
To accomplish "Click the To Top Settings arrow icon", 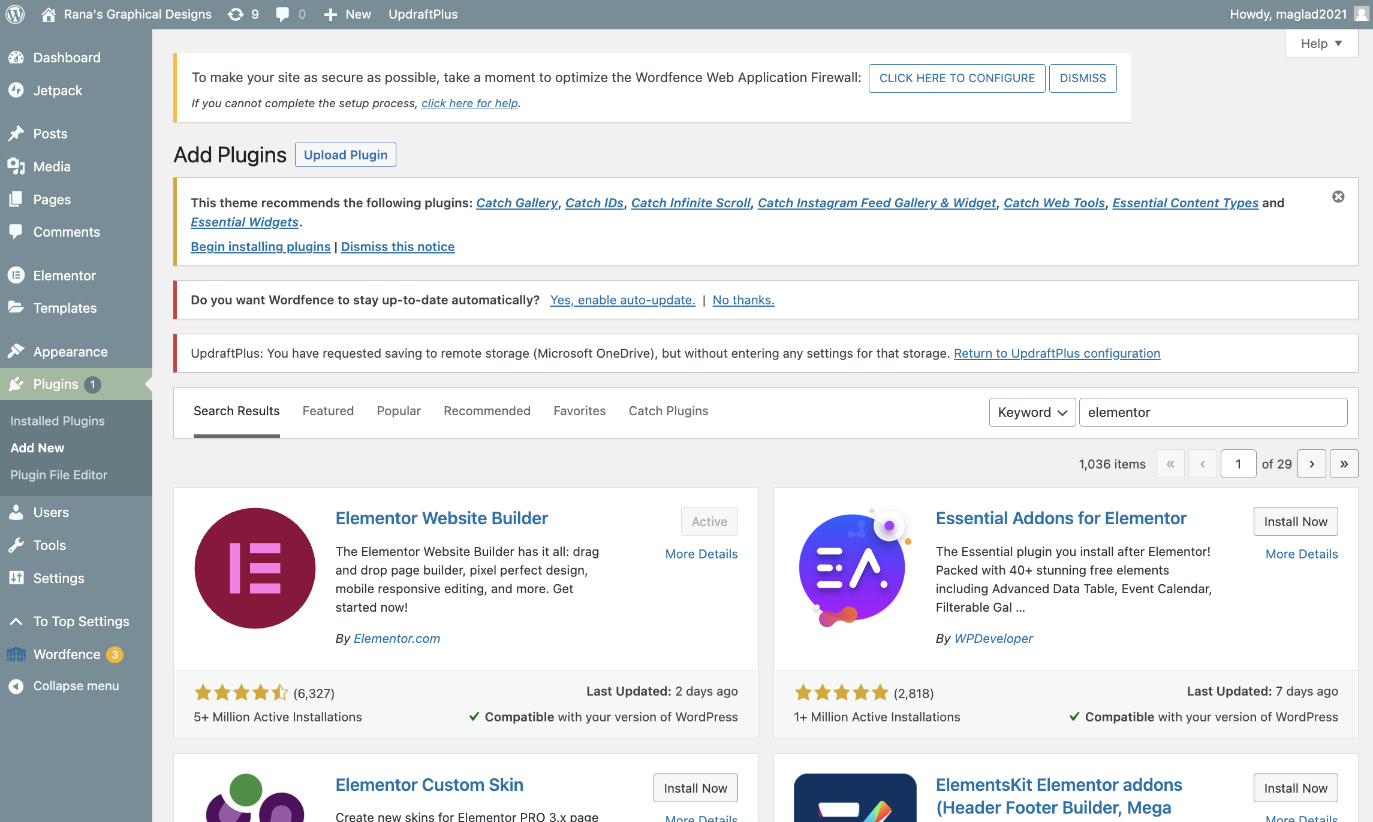I will pyautogui.click(x=16, y=621).
